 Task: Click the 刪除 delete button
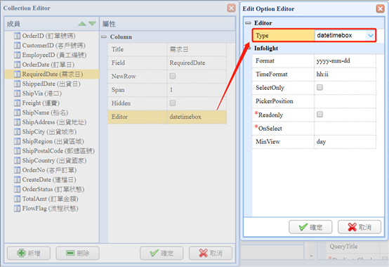(78, 253)
